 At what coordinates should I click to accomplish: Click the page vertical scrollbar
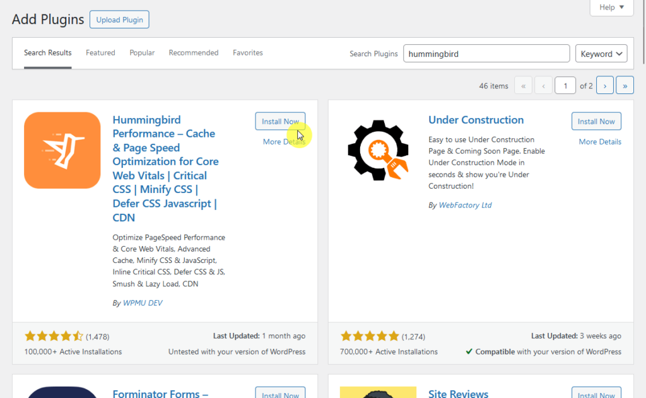click(x=643, y=32)
